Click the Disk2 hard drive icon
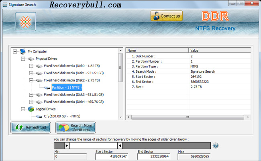 pos(39,80)
